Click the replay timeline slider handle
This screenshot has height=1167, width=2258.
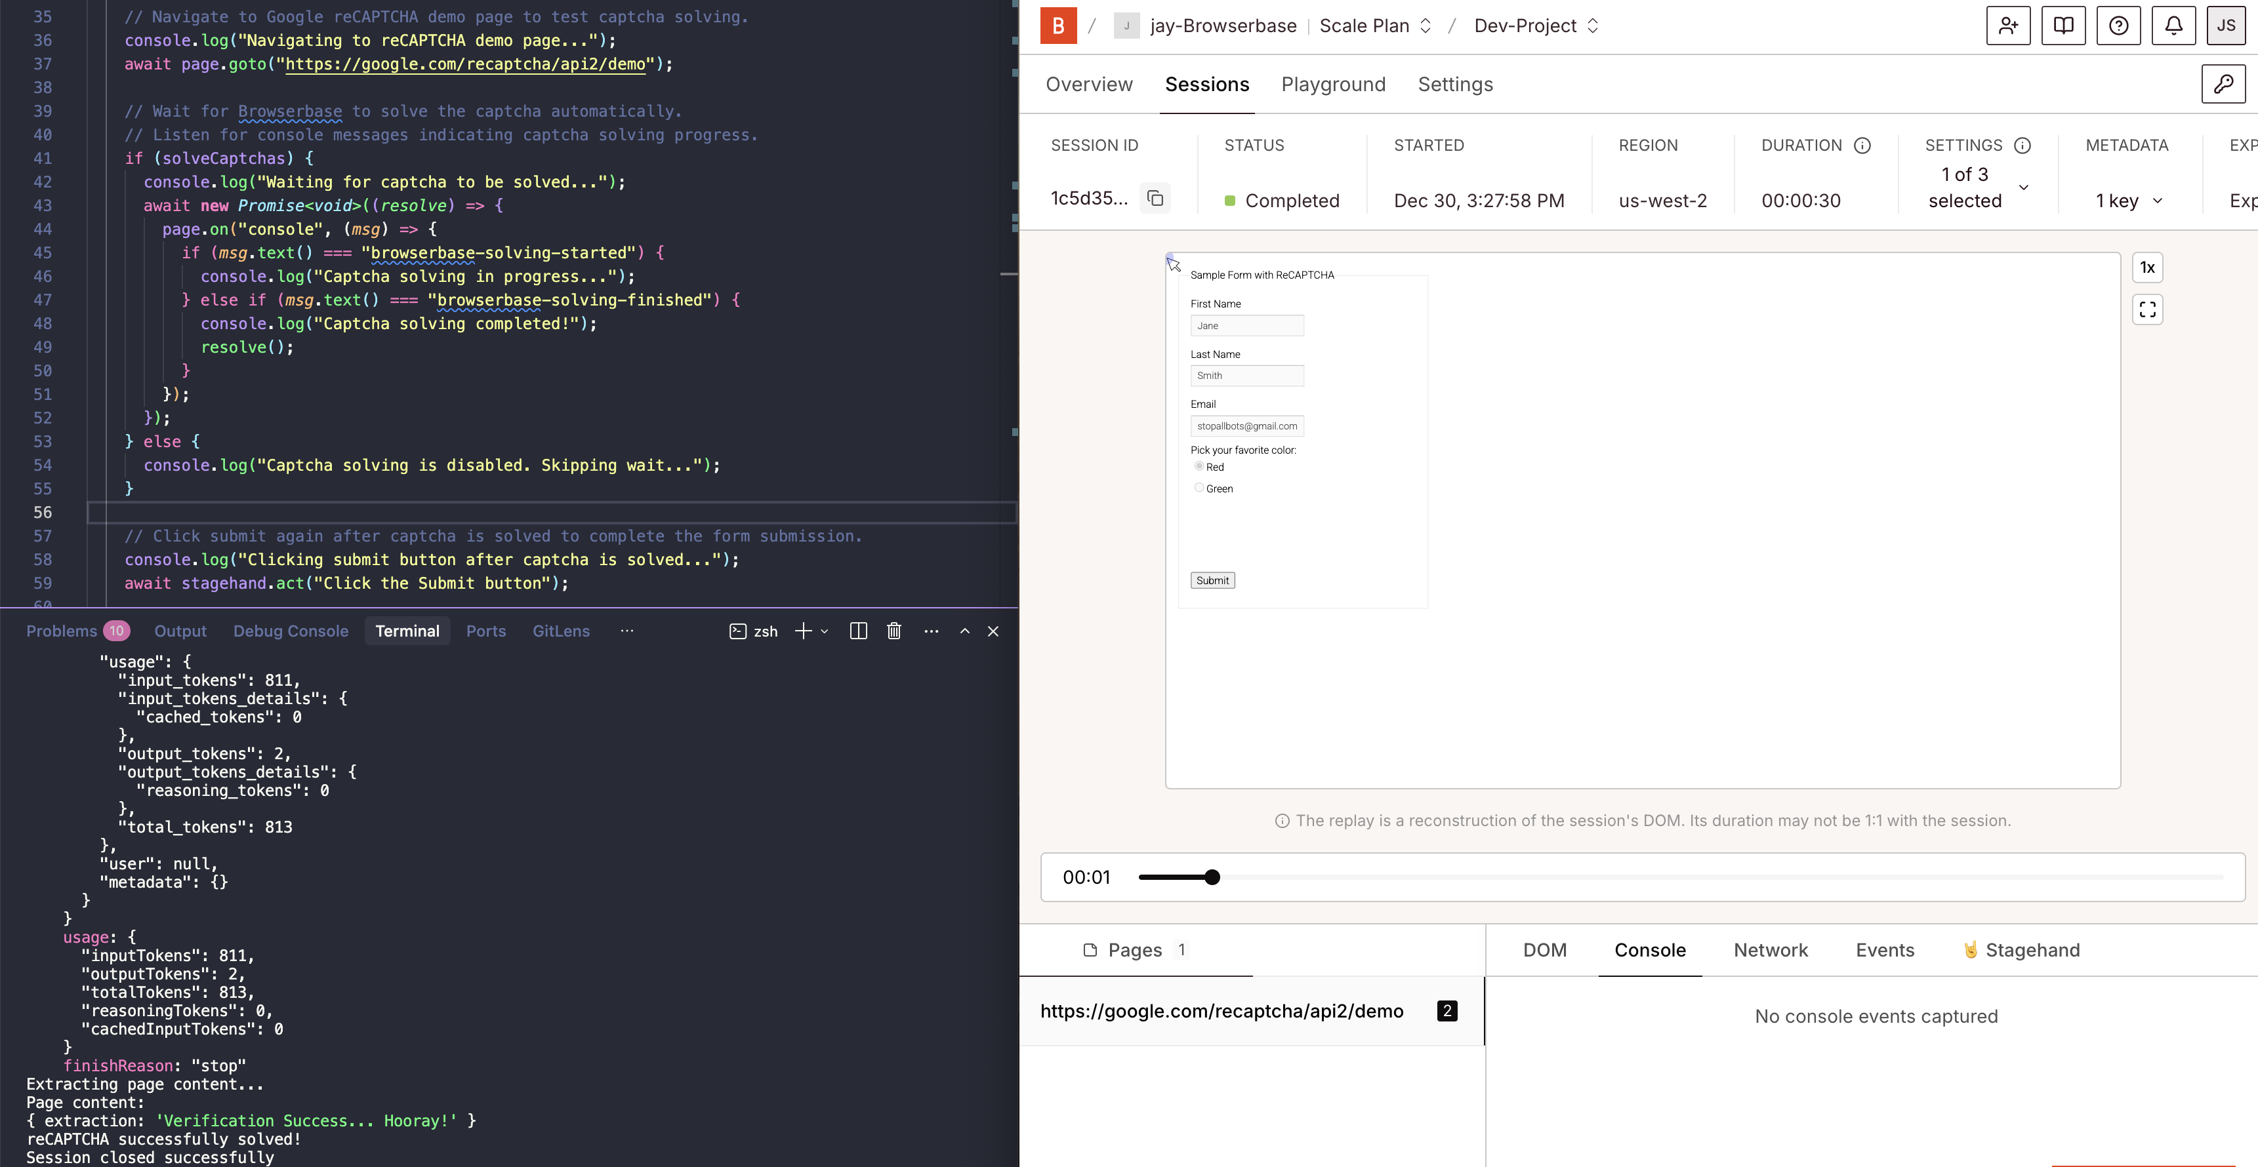[1212, 877]
